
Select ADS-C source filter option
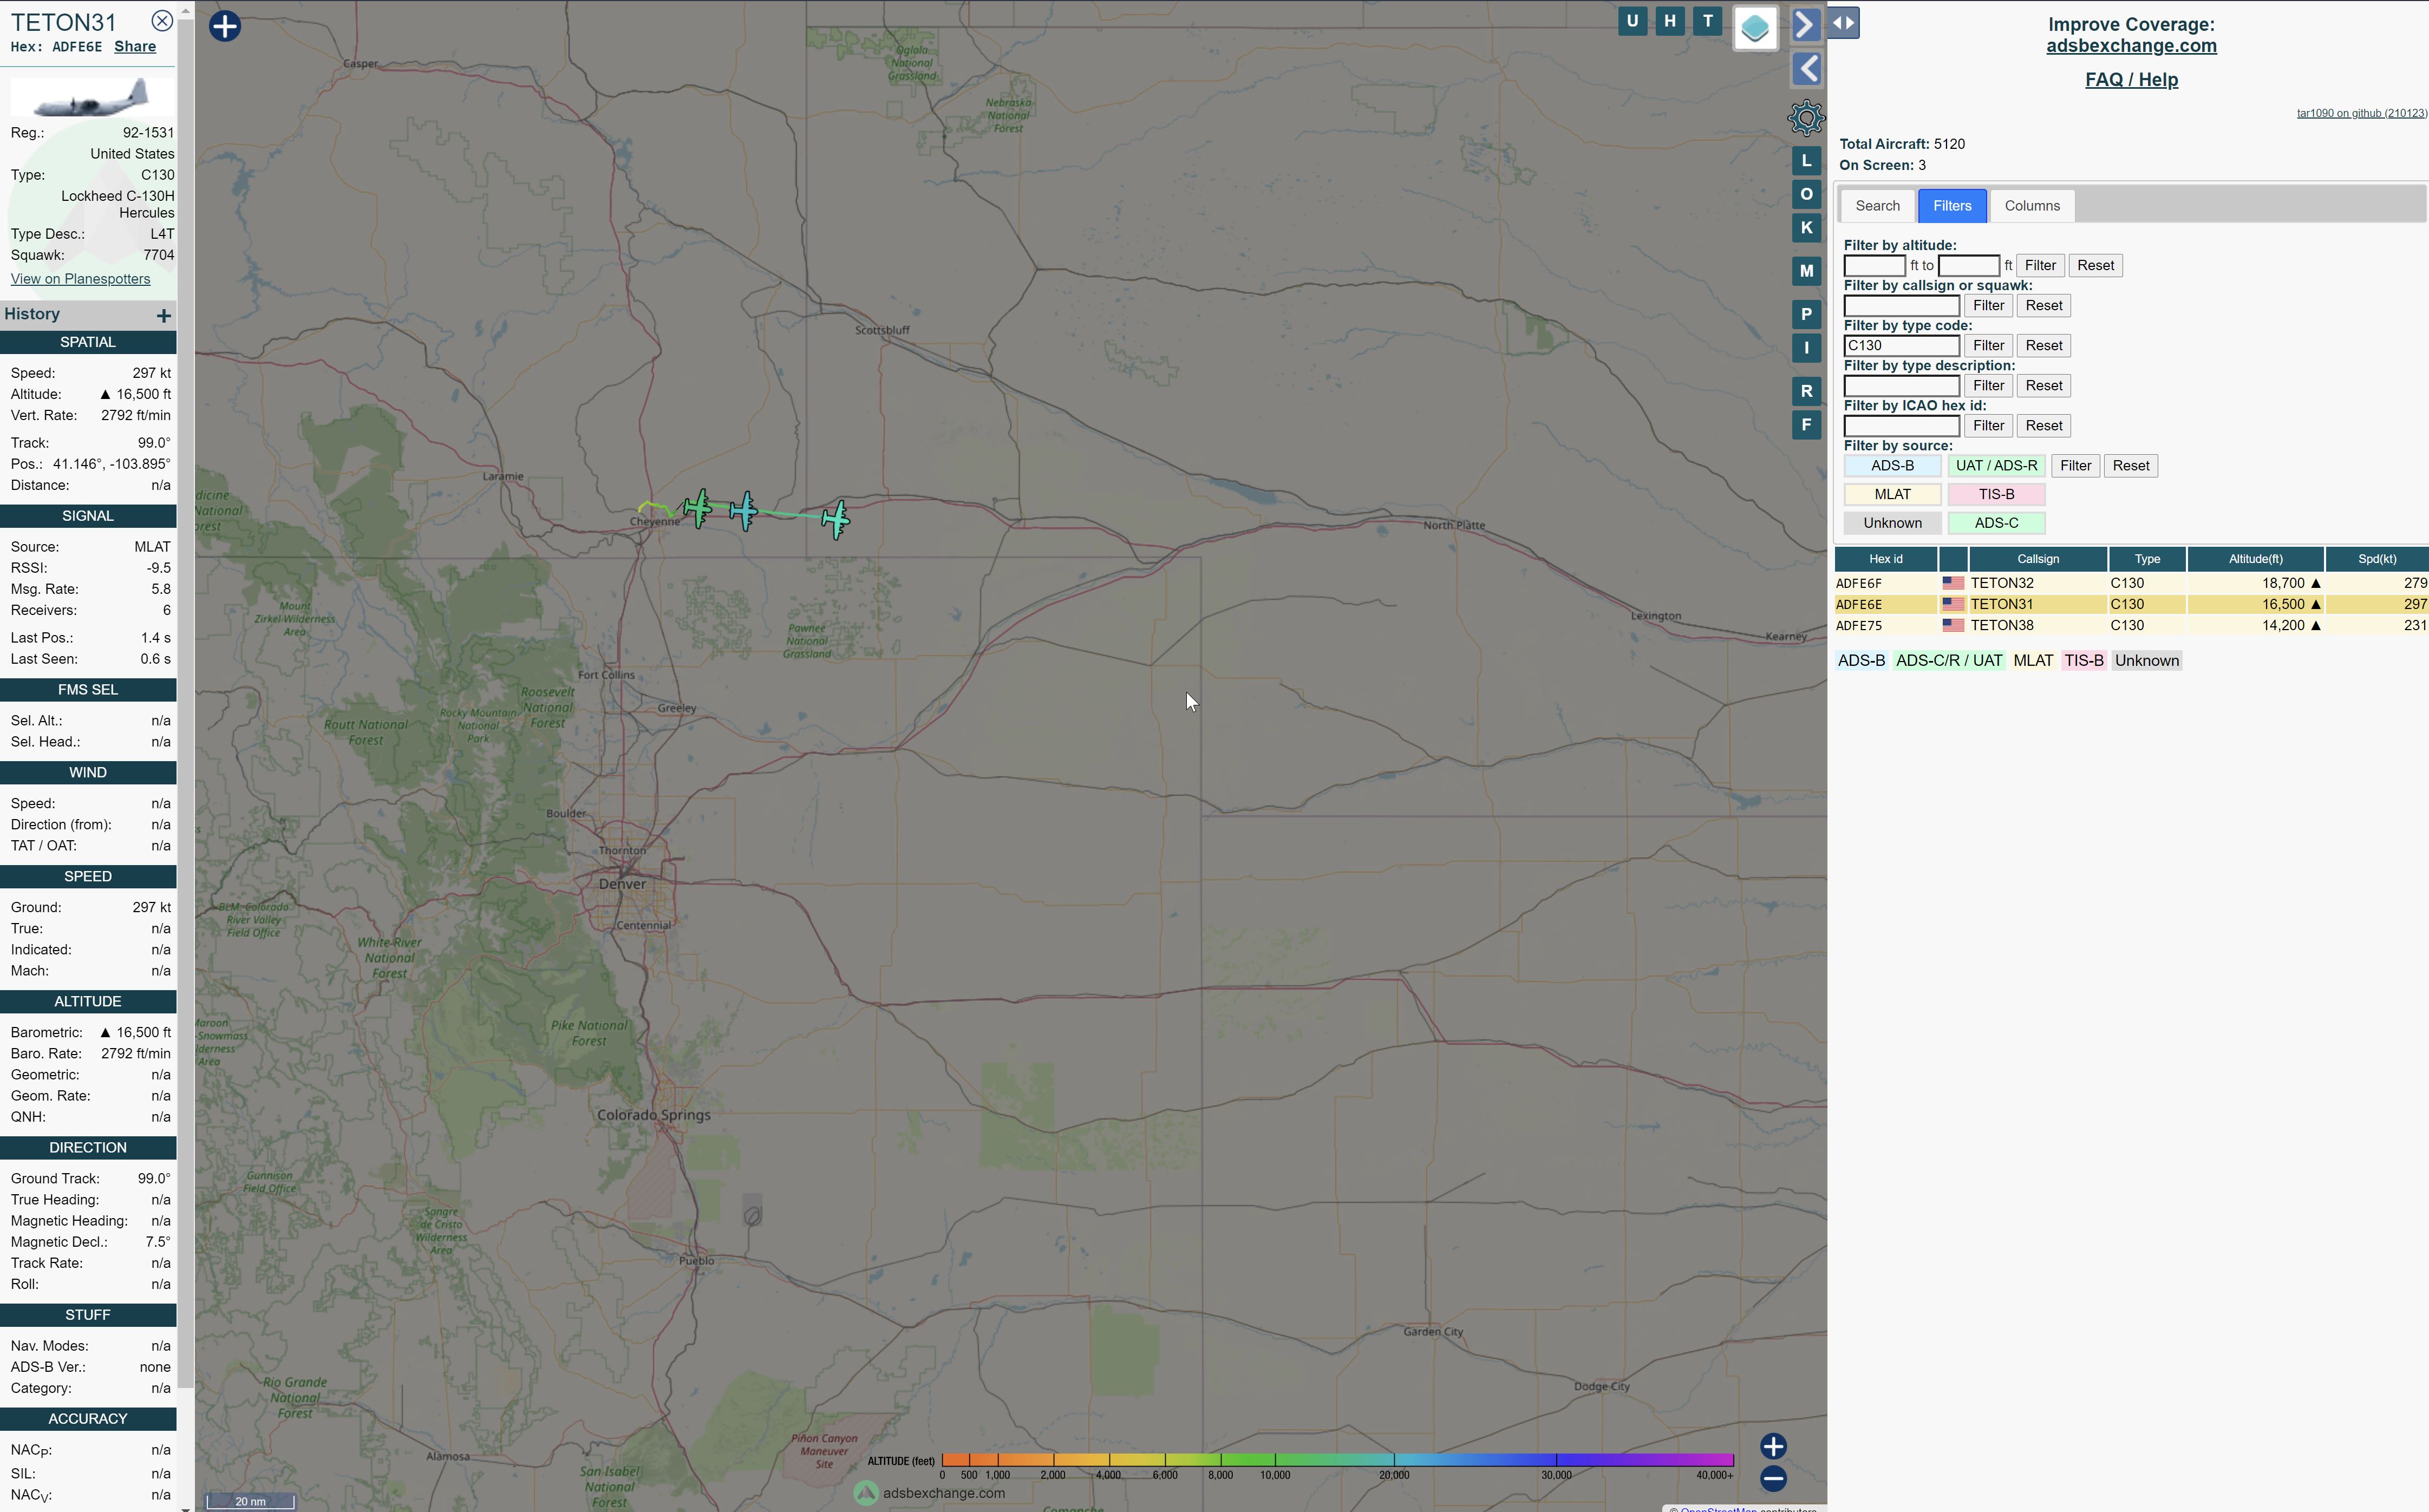click(1996, 523)
